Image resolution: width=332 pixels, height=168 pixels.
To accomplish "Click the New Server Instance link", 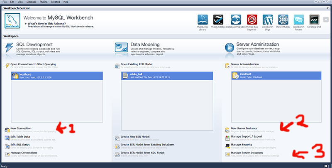I will 244,128.
